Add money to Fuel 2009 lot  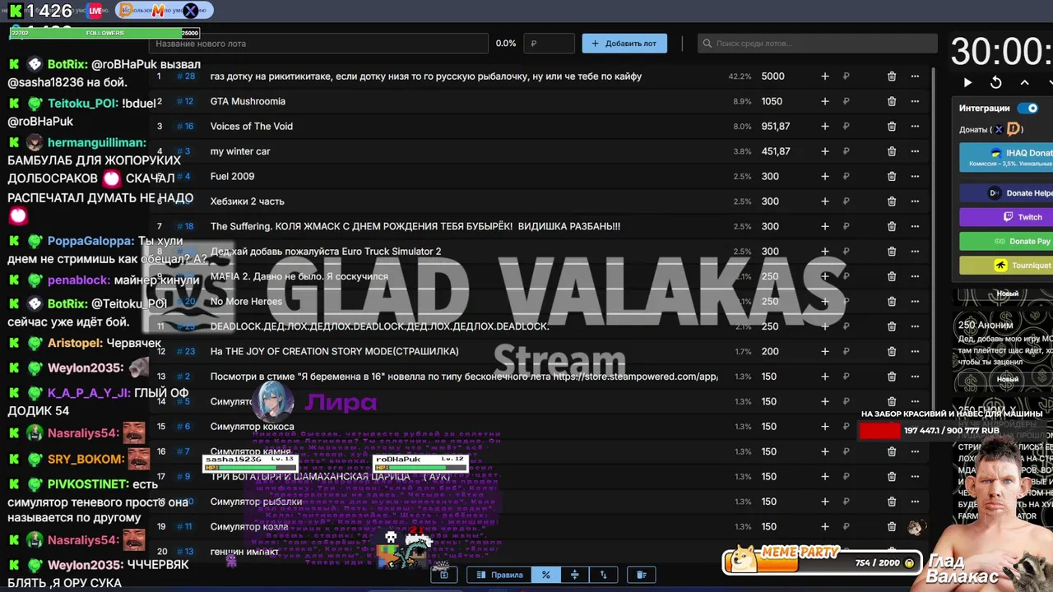(x=825, y=177)
